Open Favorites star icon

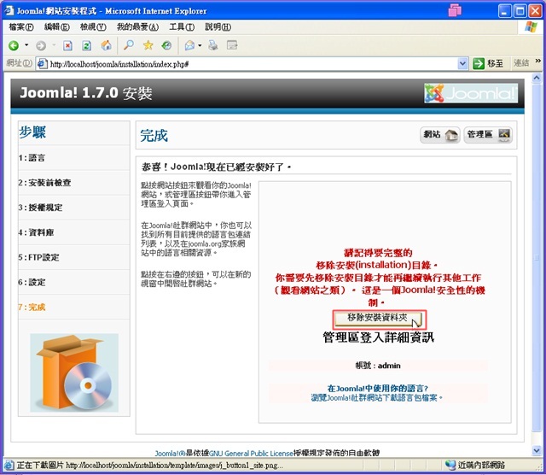[x=148, y=45]
